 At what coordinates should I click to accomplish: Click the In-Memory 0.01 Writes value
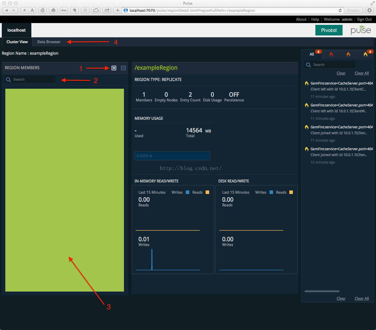point(144,239)
